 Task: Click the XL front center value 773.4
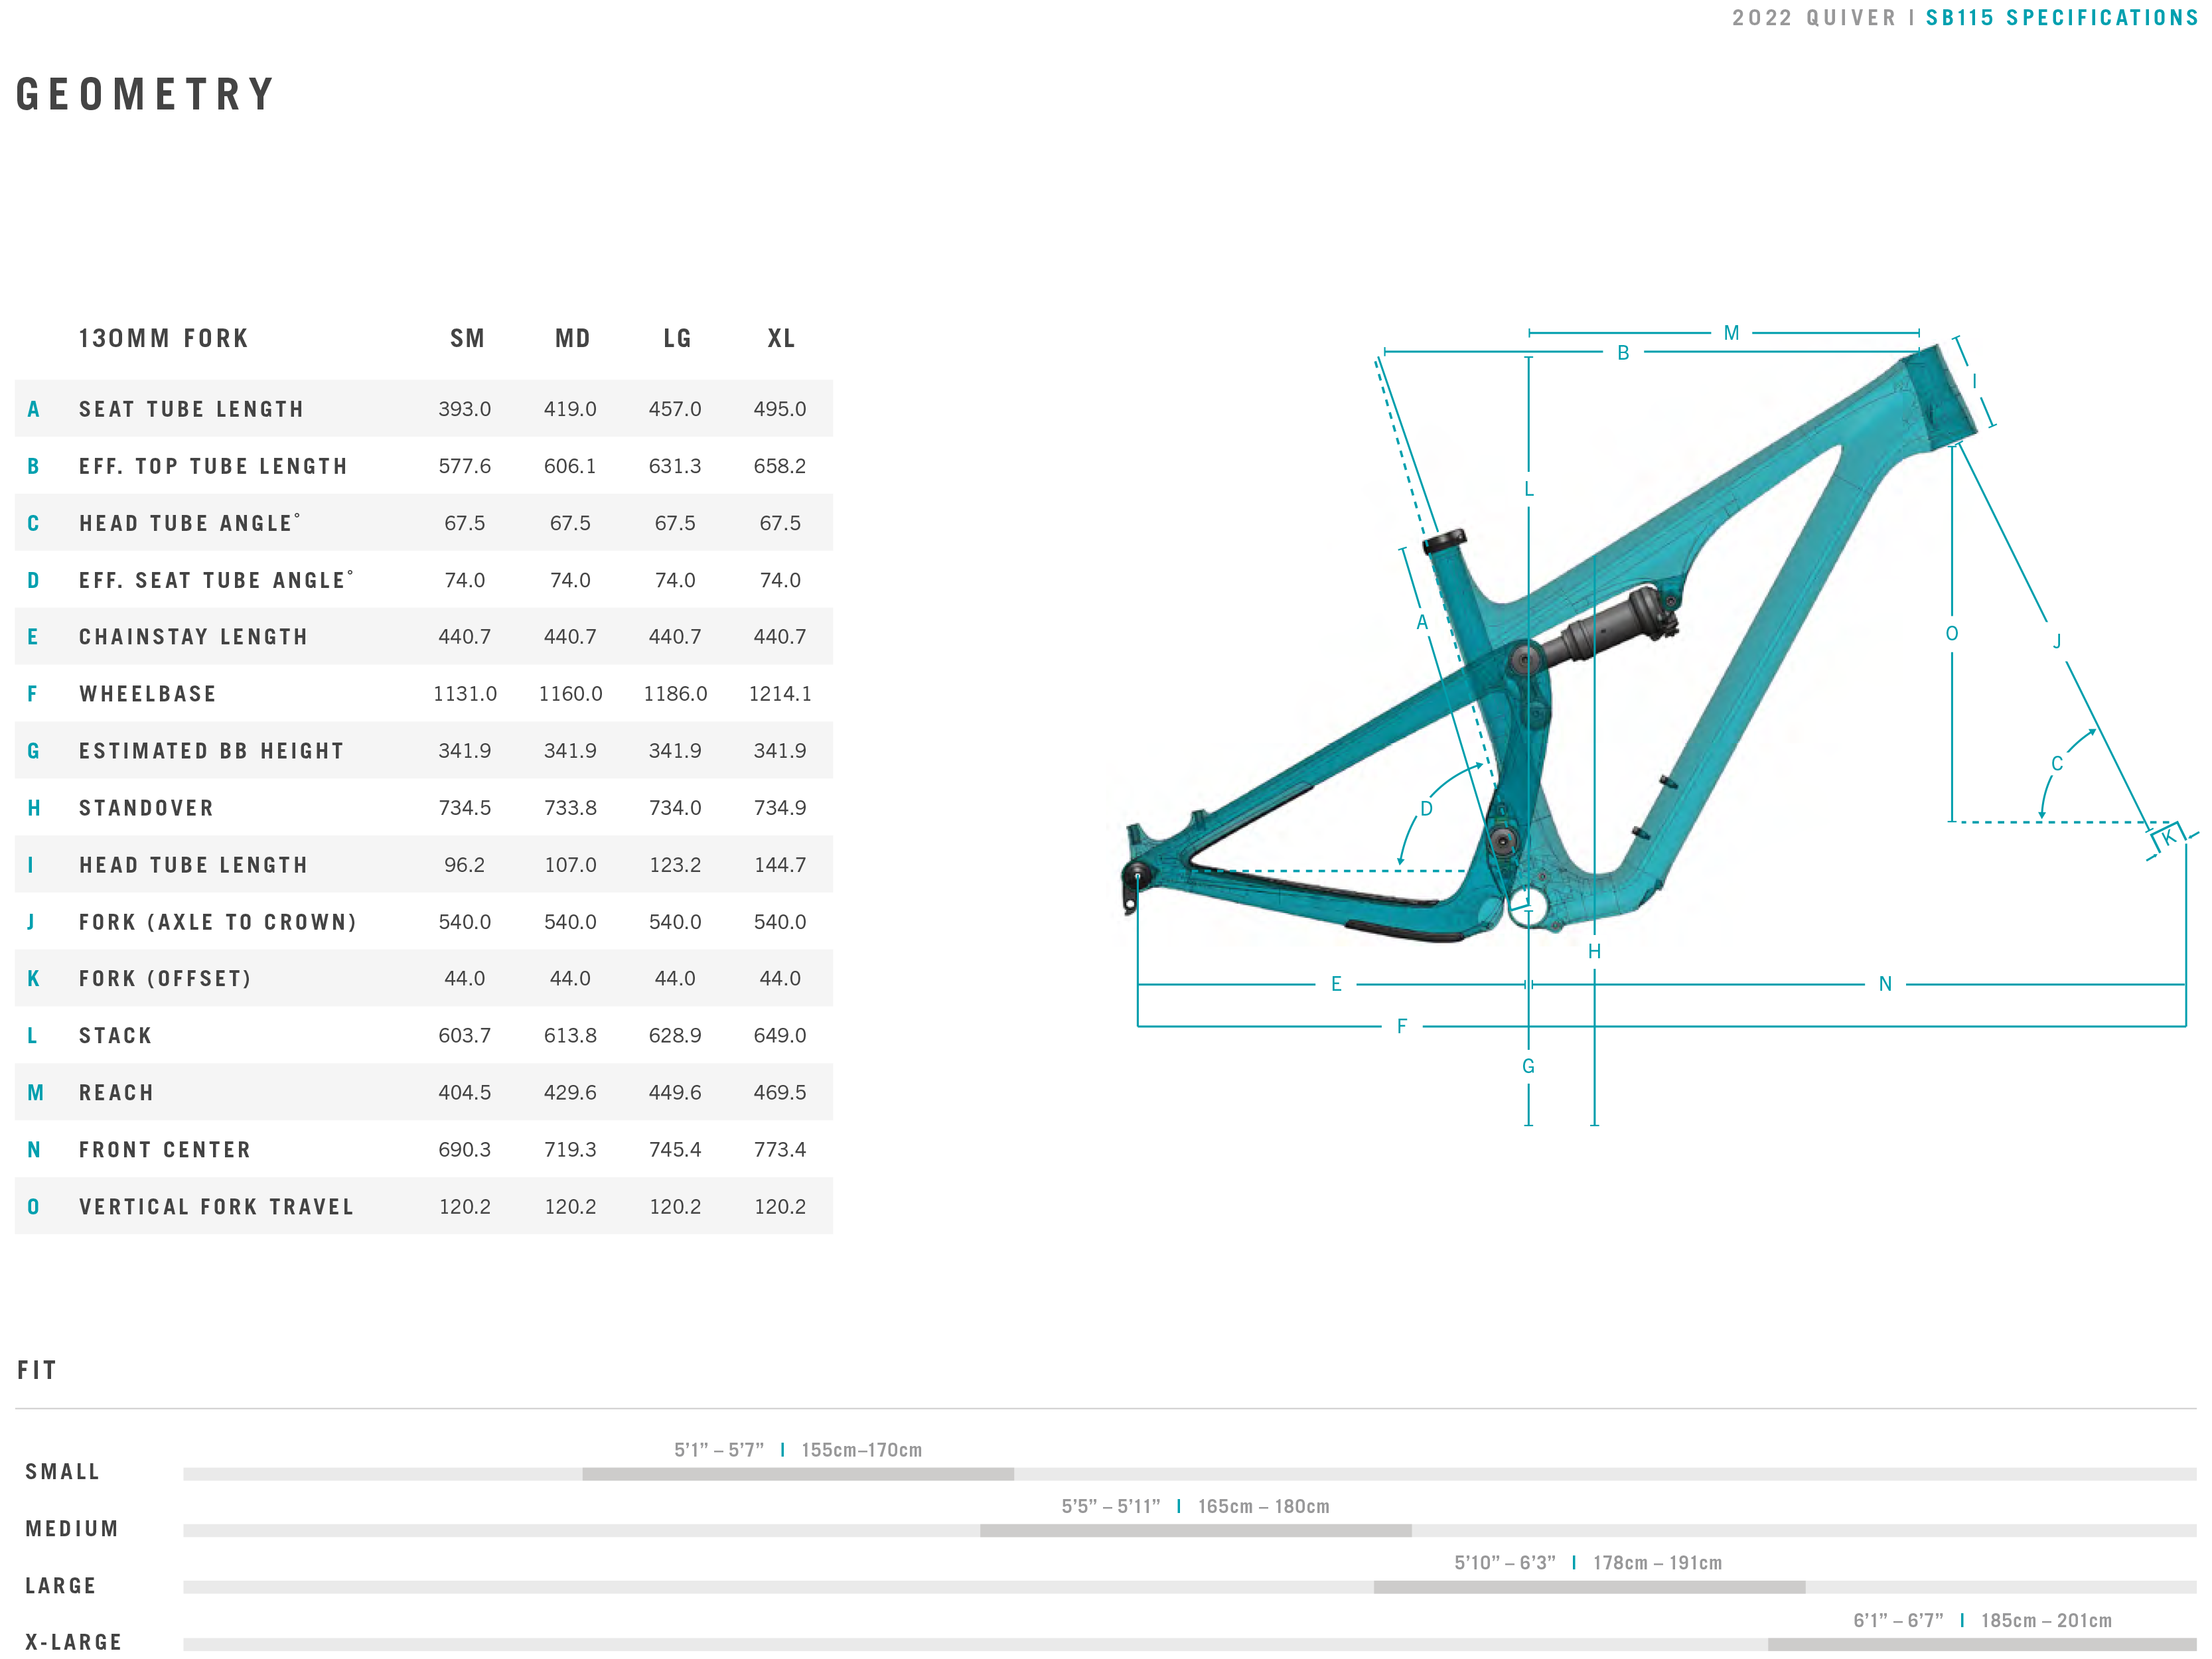[780, 1149]
